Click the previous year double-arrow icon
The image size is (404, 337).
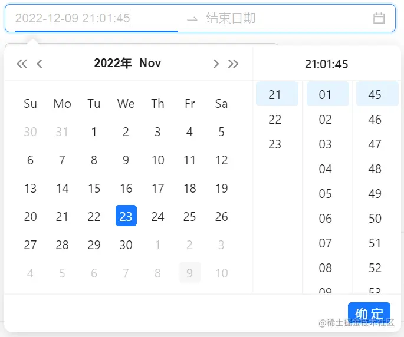tap(22, 64)
